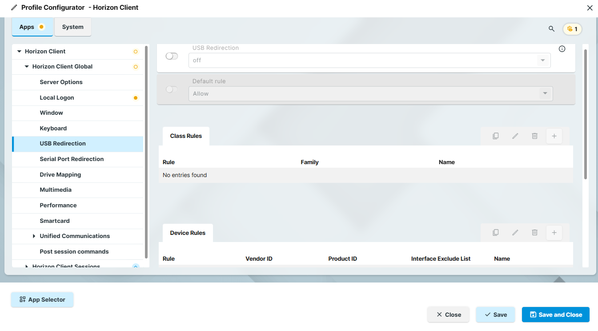The height and width of the screenshot is (331, 598).
Task: Expand the Unified Communications tree node
Action: [34, 236]
